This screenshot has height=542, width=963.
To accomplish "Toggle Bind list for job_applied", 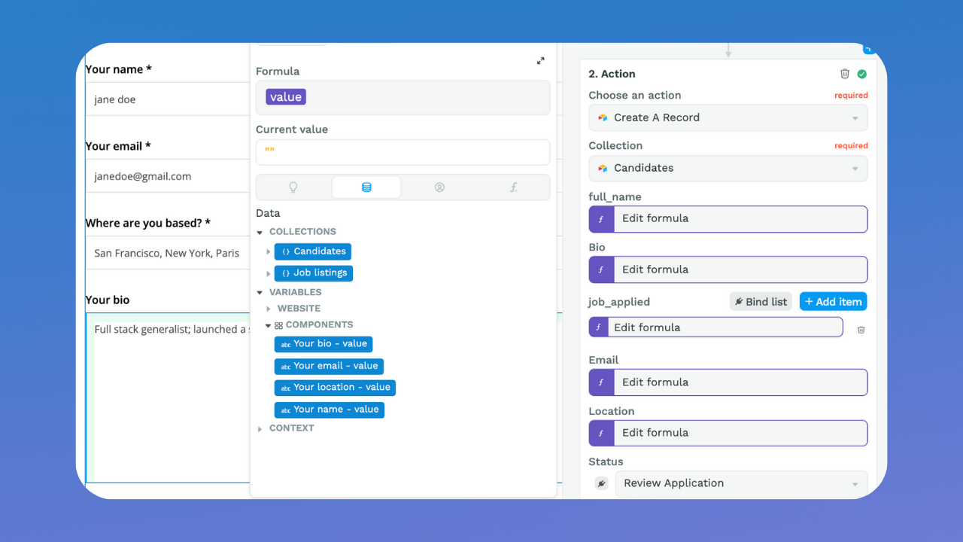I will point(760,301).
